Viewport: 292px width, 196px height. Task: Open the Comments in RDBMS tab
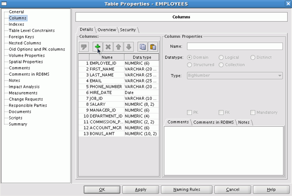pyautogui.click(x=214, y=122)
